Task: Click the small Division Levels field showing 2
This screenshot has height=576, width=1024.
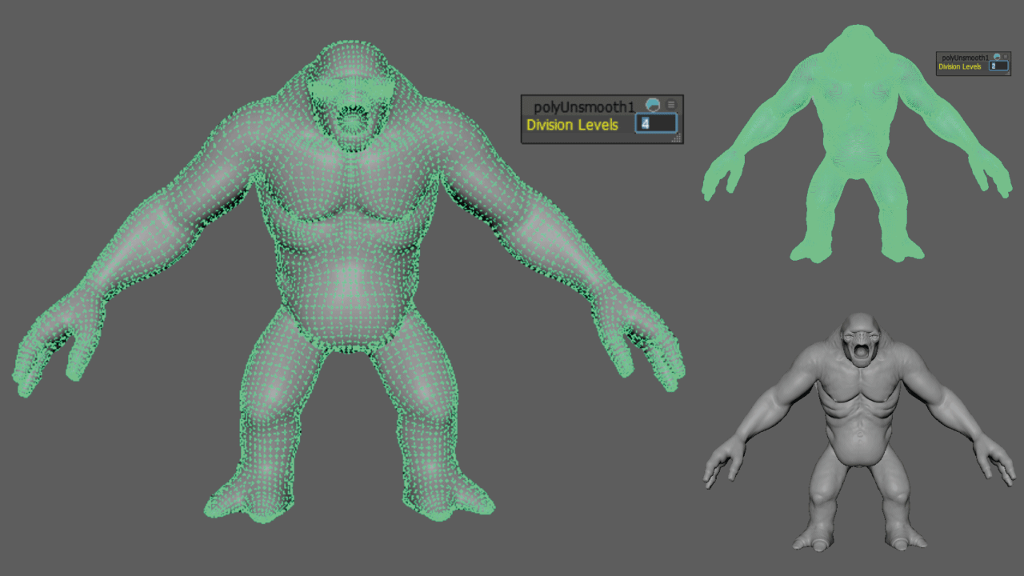Action: [x=998, y=66]
